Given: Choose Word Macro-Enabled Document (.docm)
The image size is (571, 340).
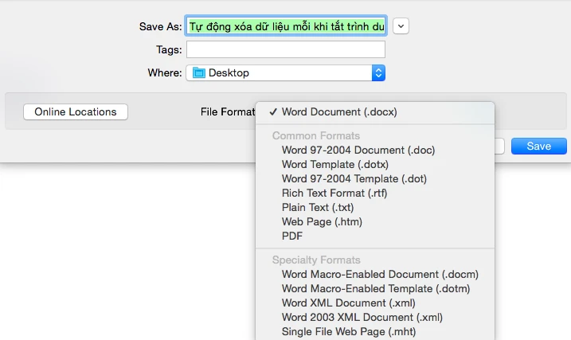Looking at the screenshot, I should [375, 274].
